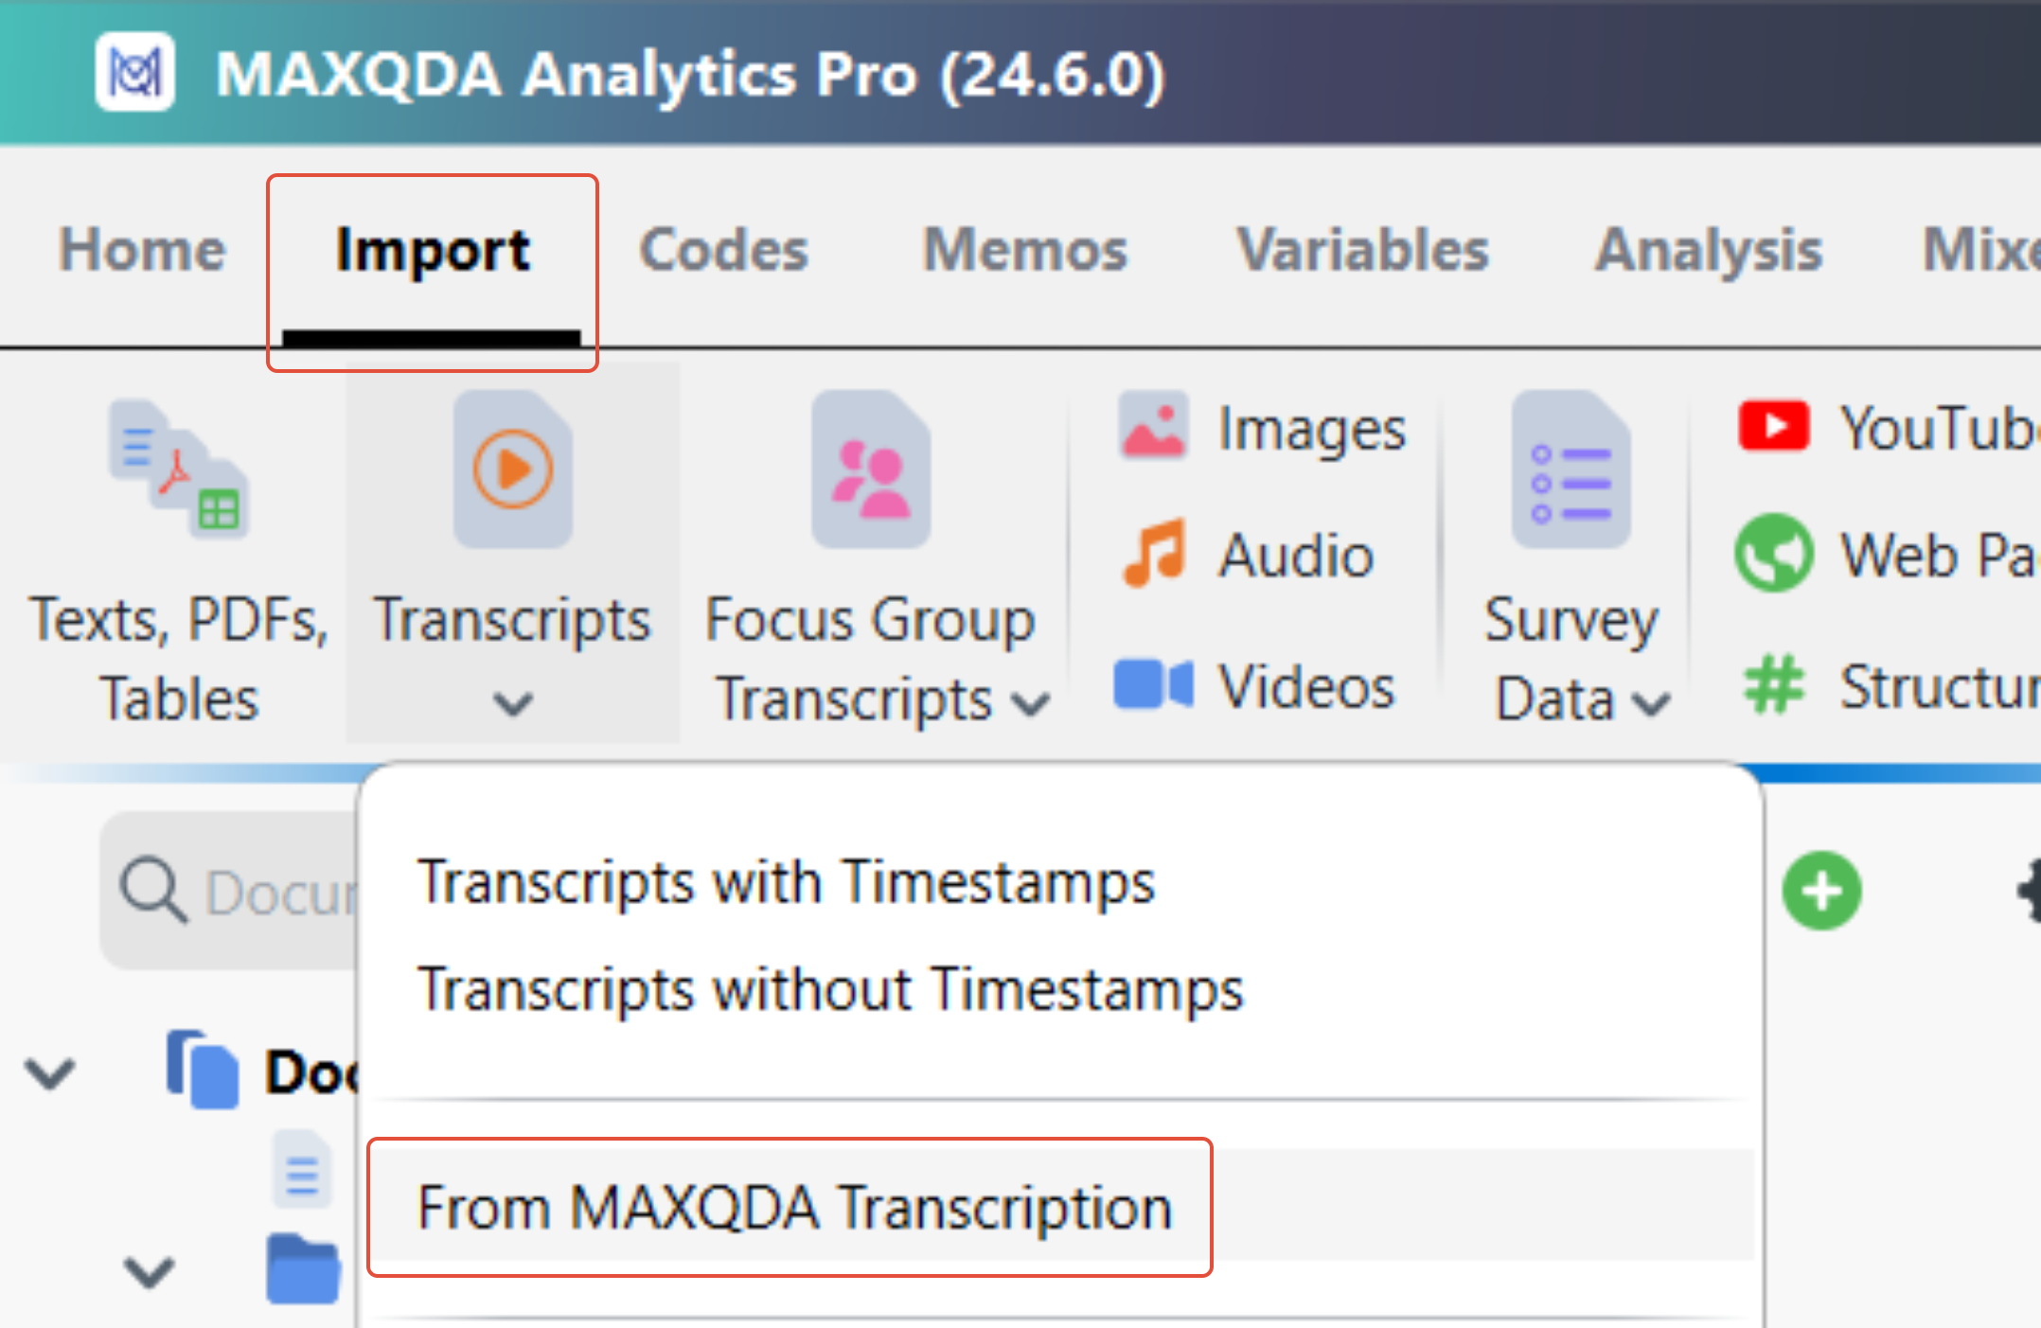This screenshot has height=1328, width=2041.
Task: Collapse the Documents tree root chevron
Action: [x=49, y=1073]
